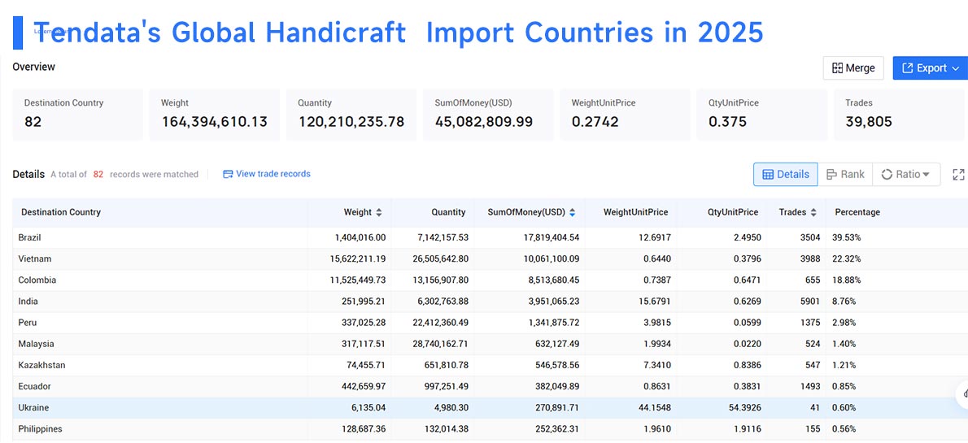
Task: Click the Percentage column header
Action: [857, 212]
